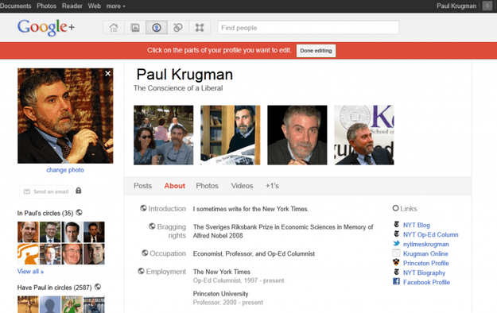Click the Done editing button
Screen dimensions: 497x313
pyautogui.click(x=316, y=51)
